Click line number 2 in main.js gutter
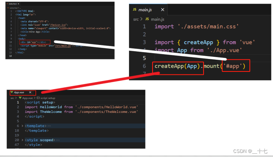This screenshot has height=157, width=273. click(x=144, y=34)
